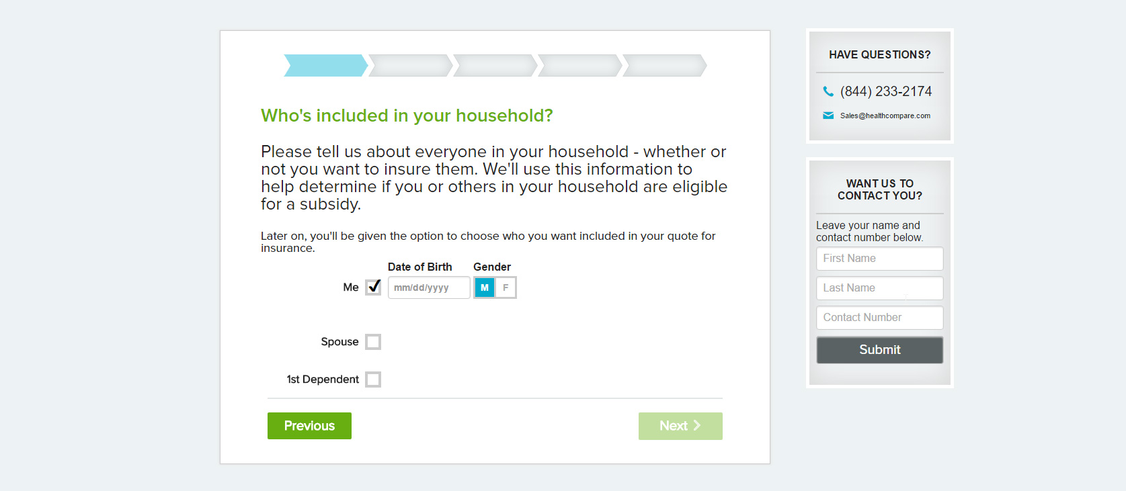Screen dimensions: 1126x491
Task: Click the last progress step arrow
Action: coord(665,66)
